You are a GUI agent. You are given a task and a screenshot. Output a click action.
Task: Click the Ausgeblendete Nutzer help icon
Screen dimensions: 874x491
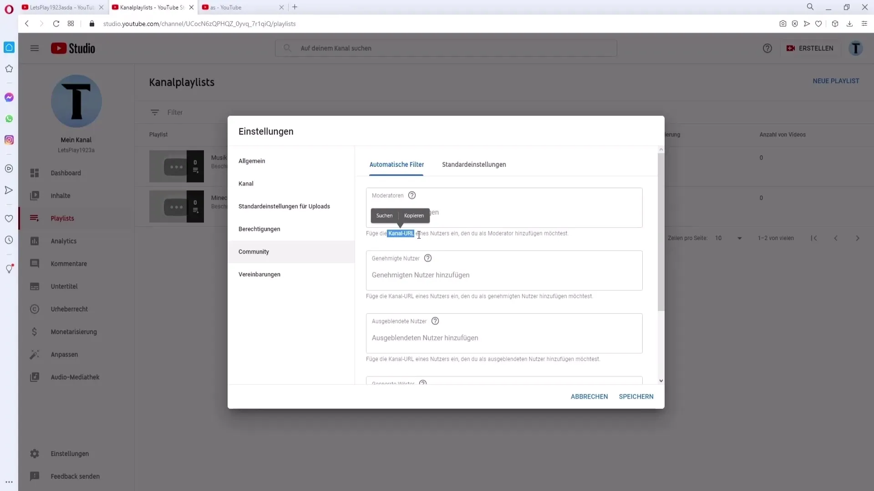pos(435,321)
